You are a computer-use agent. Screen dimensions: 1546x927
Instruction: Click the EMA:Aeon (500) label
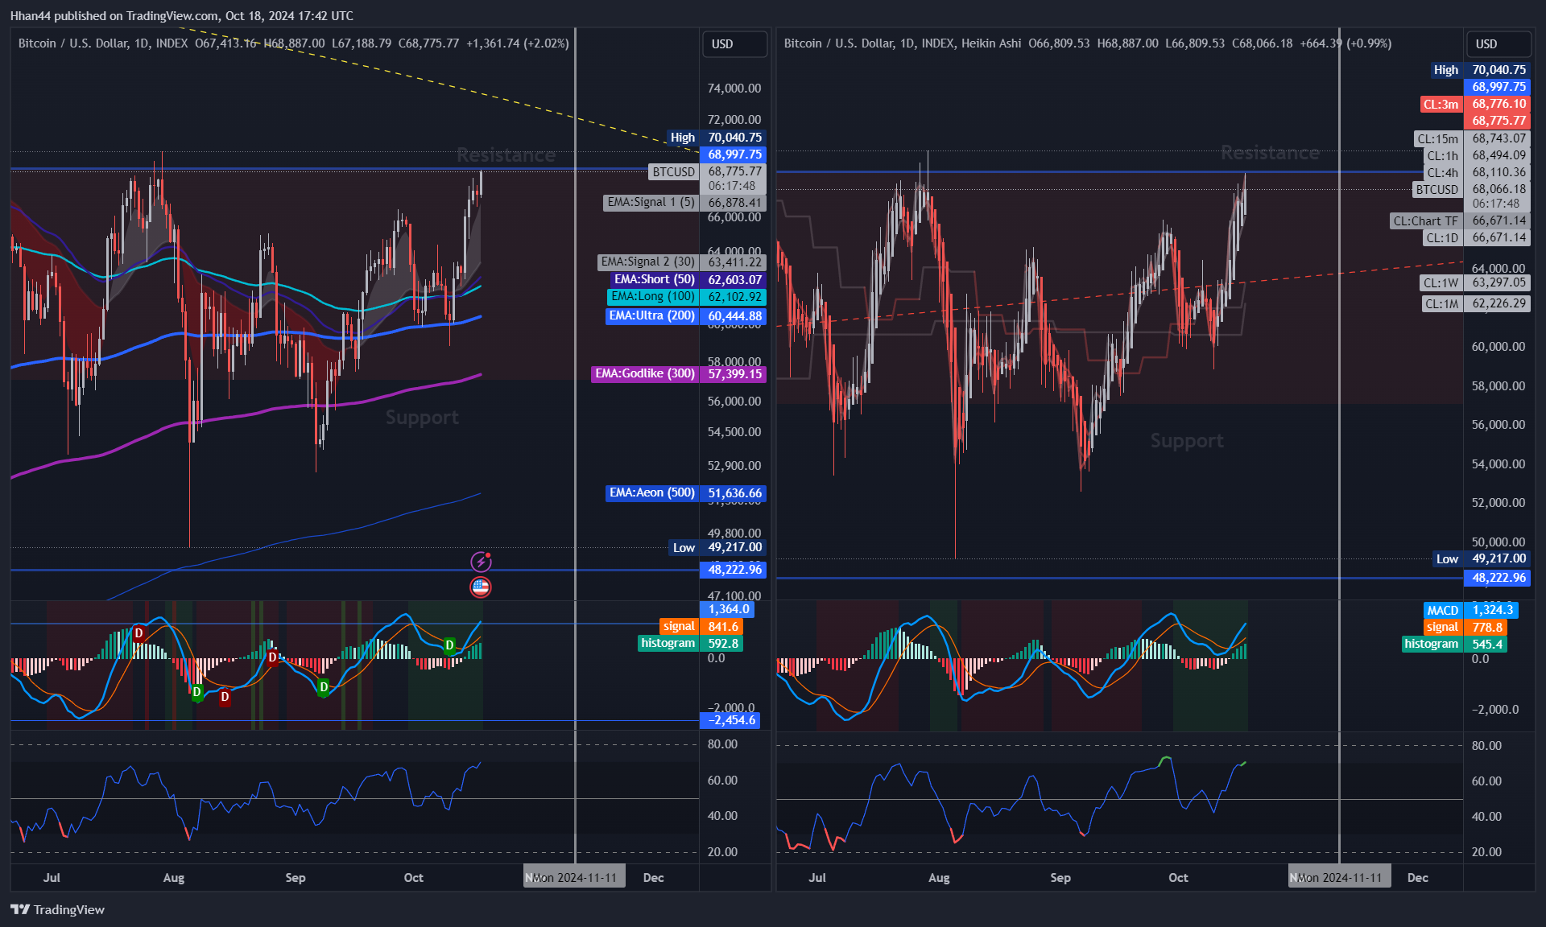click(x=685, y=493)
